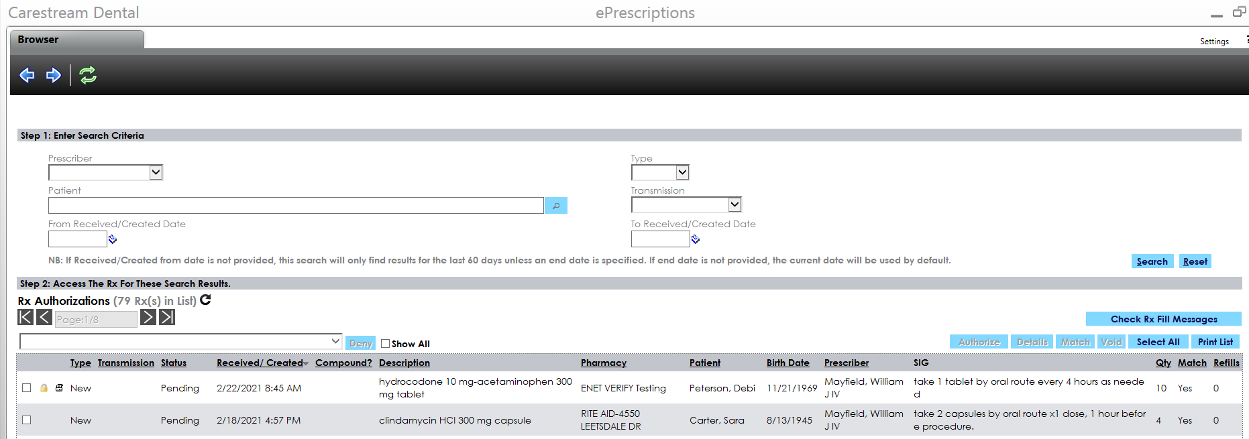Go to next page of results
Screen dimensions: 1249x439
(x=148, y=318)
